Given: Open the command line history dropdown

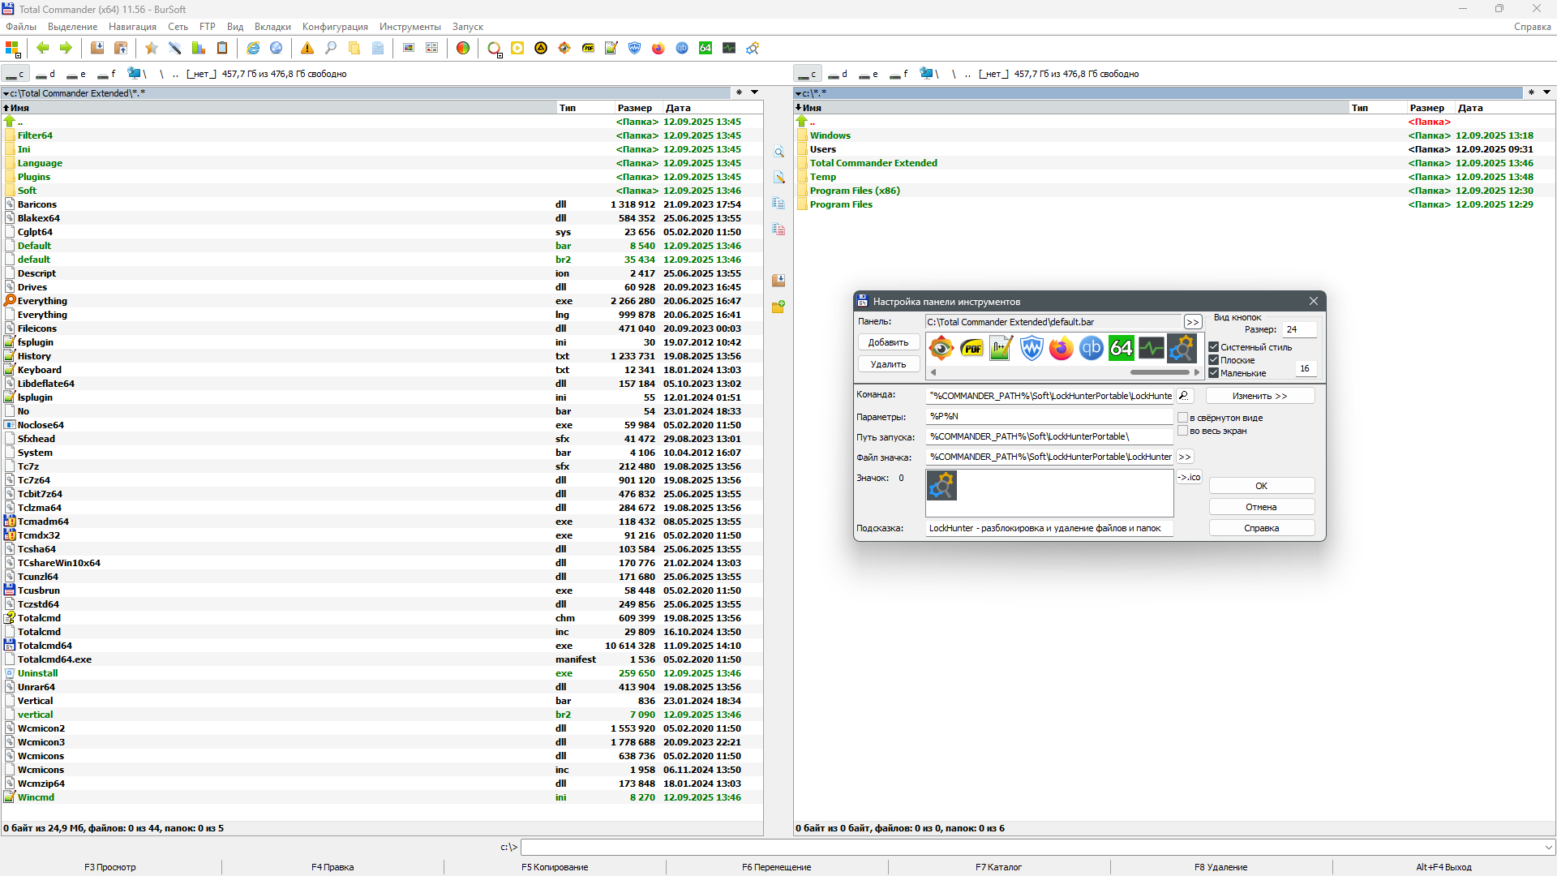Looking at the screenshot, I should (1548, 847).
